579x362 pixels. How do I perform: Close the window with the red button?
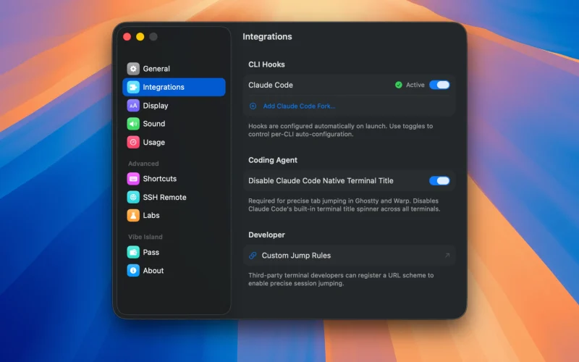point(127,37)
